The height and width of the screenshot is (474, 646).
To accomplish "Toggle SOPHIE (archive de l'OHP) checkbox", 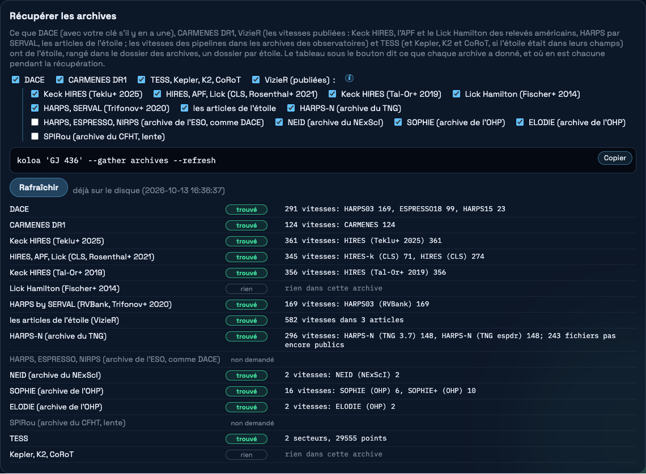I will 398,122.
